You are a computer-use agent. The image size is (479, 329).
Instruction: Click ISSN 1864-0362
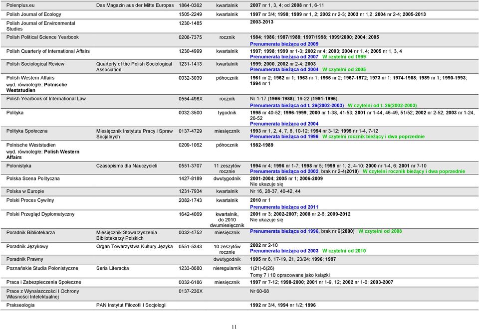coord(190,5)
